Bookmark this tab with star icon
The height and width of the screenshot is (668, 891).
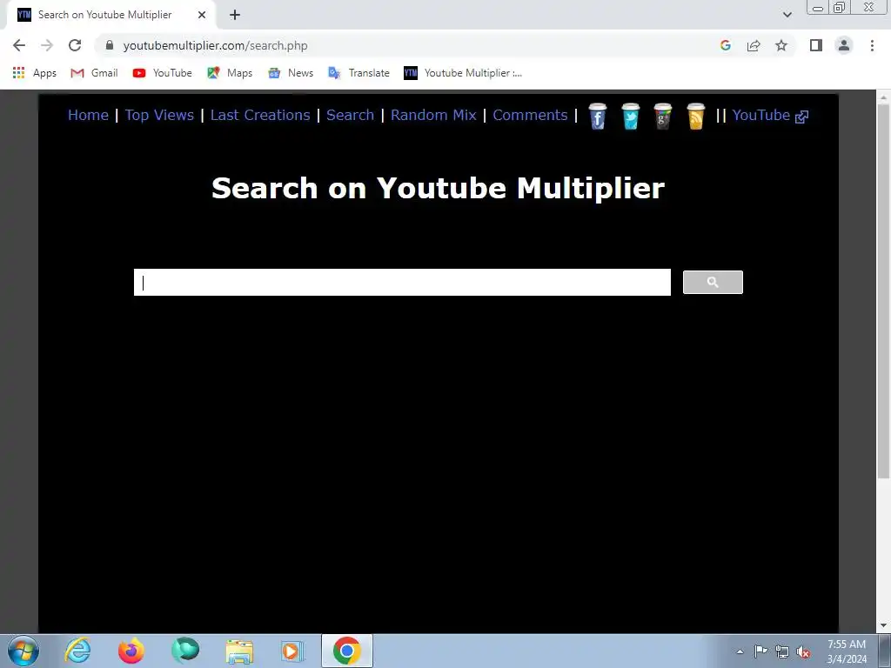click(x=781, y=45)
